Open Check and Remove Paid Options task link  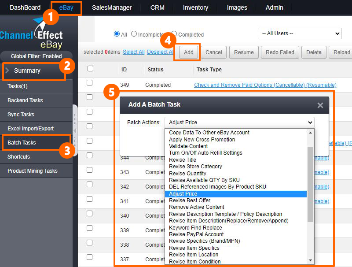[x=265, y=85]
